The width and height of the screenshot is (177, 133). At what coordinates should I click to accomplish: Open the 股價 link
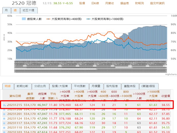click(x=82, y=3)
